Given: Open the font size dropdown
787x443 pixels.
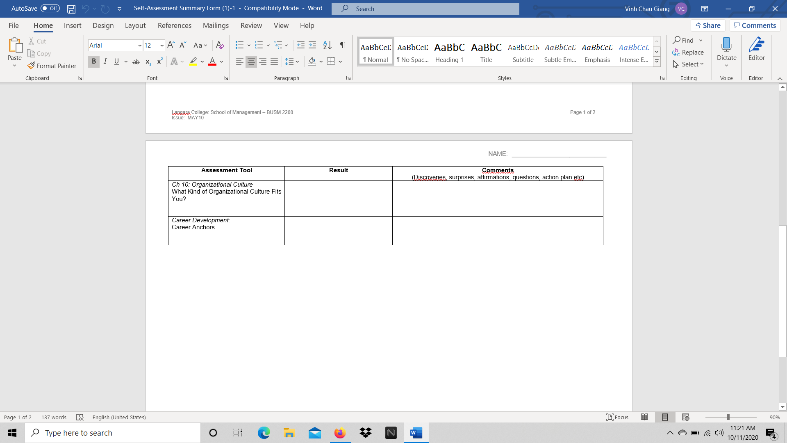Looking at the screenshot, I should [x=162, y=46].
